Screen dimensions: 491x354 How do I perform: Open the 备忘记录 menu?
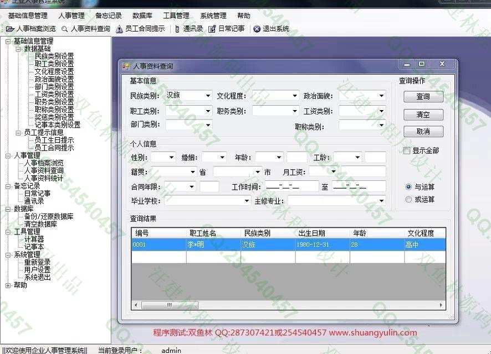tap(109, 15)
